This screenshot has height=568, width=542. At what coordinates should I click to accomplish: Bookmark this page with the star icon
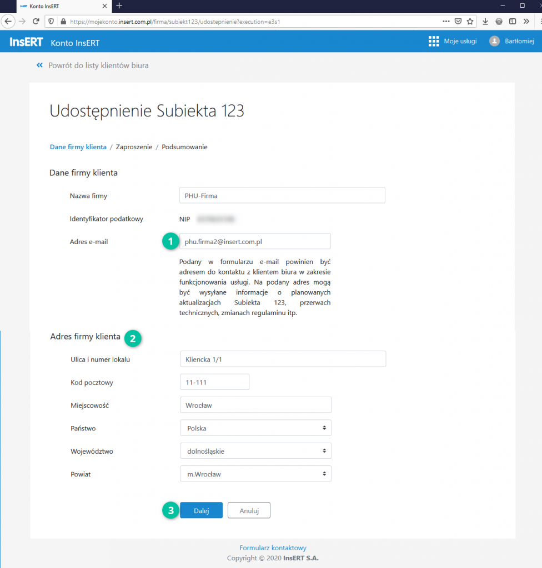(x=470, y=22)
